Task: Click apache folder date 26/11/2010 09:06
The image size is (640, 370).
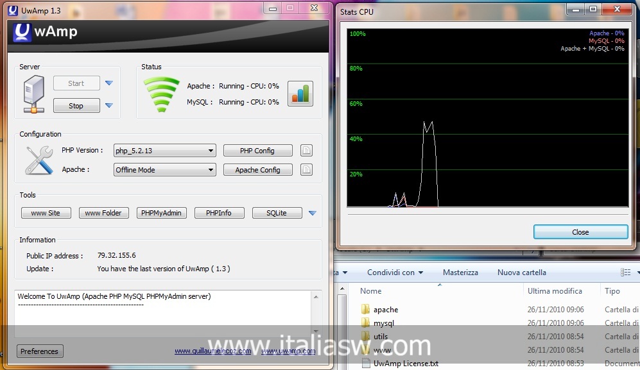Action: click(555, 310)
